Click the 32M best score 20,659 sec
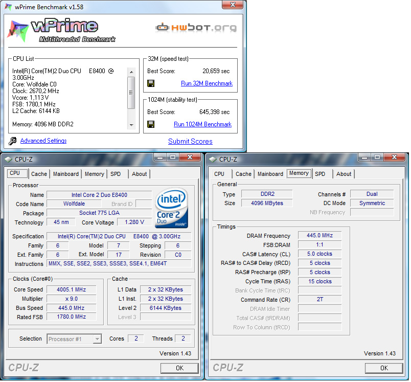The height and width of the screenshot is (382, 411). pos(216,71)
